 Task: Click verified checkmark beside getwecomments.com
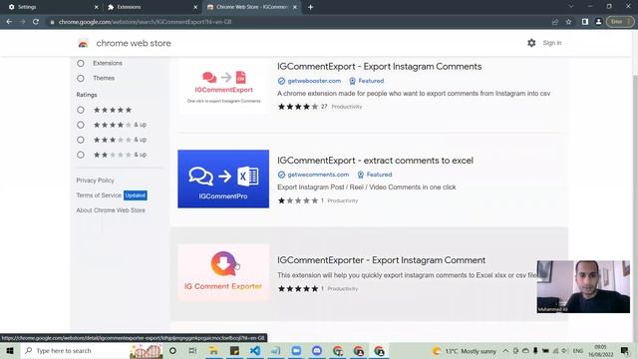point(281,175)
